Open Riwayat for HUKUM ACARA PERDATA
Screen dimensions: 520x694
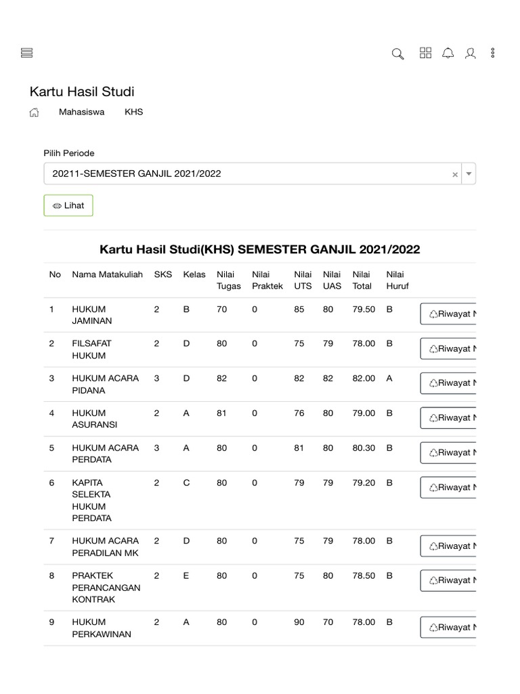[450, 453]
